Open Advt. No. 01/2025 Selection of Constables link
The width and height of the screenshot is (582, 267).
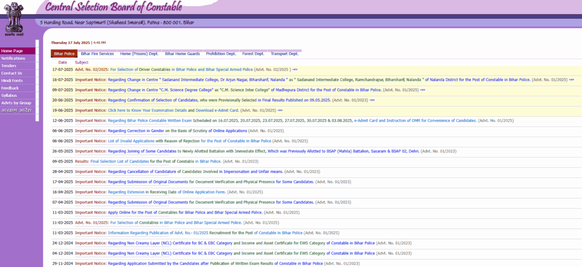(176, 223)
